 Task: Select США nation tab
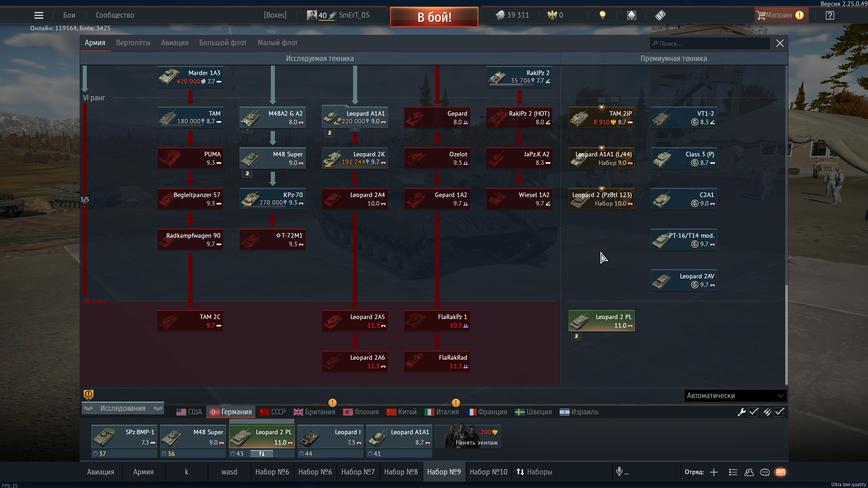click(x=189, y=412)
